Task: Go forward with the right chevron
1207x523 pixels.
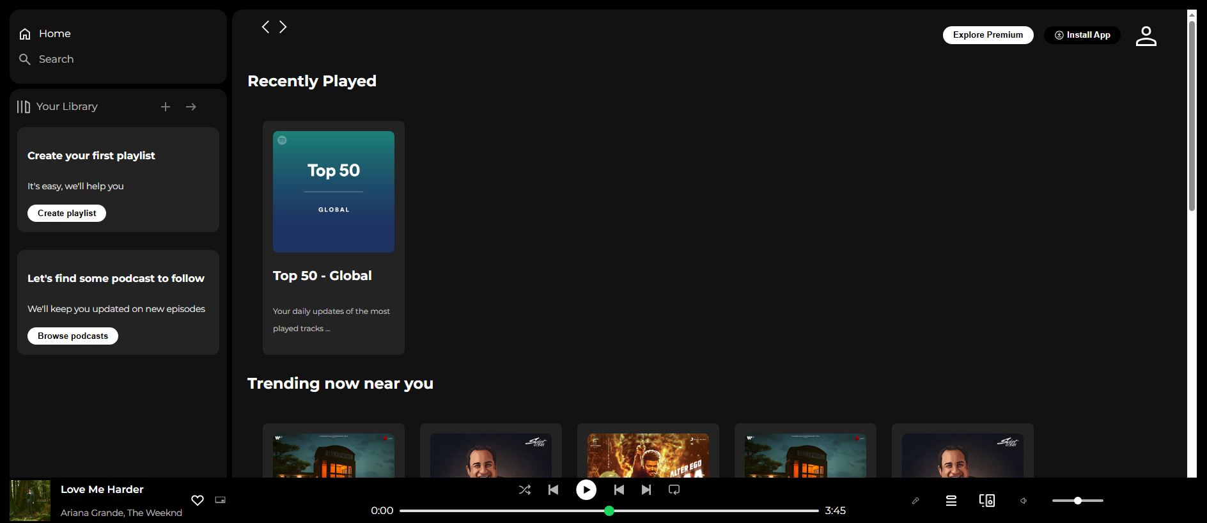Action: (283, 27)
